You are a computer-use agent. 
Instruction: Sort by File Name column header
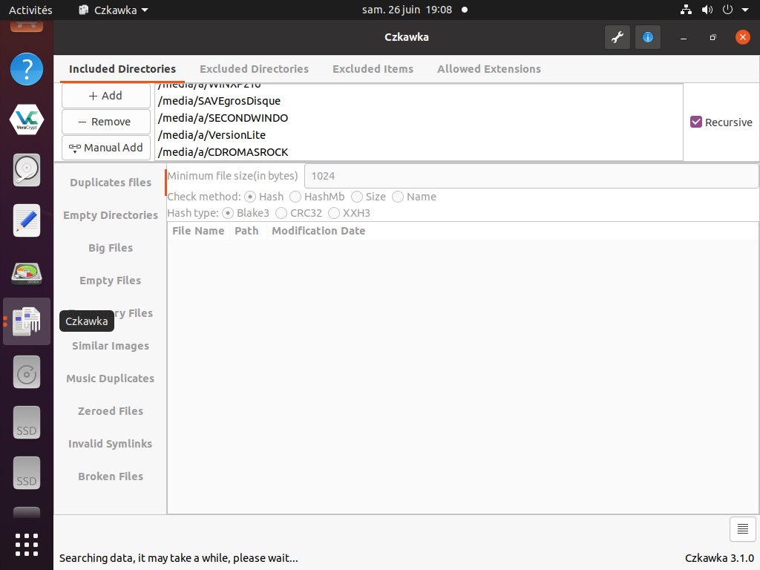(x=198, y=231)
